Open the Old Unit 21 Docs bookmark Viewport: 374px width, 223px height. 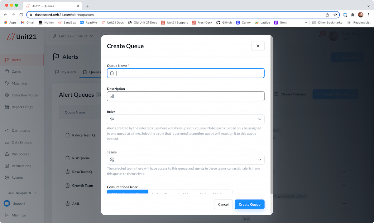coord(142,22)
